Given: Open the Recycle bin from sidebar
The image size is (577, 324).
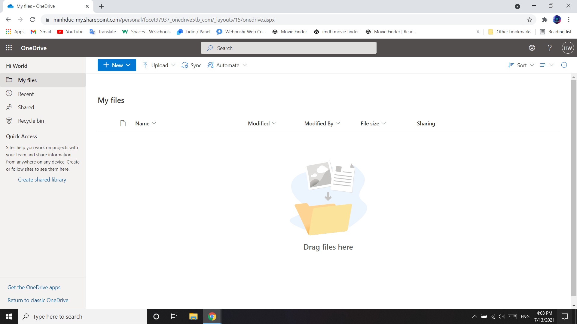Looking at the screenshot, I should pyautogui.click(x=31, y=121).
